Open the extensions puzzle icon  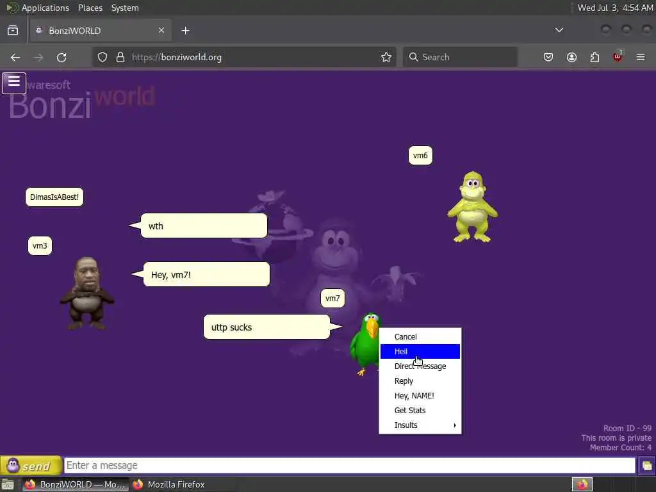point(594,57)
